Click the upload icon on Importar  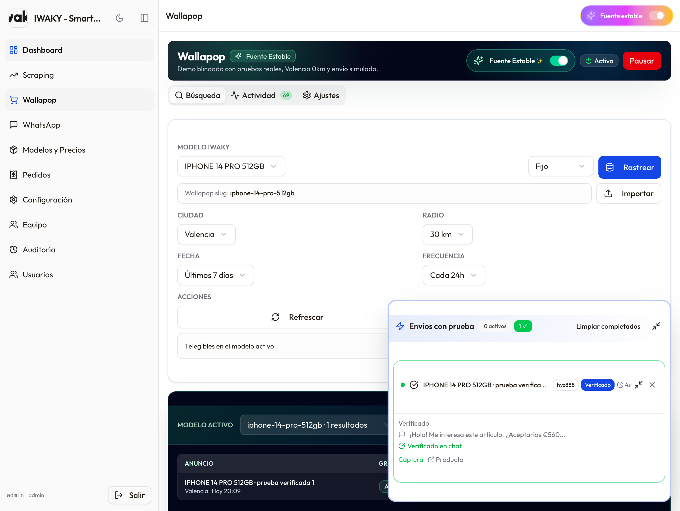(x=608, y=193)
